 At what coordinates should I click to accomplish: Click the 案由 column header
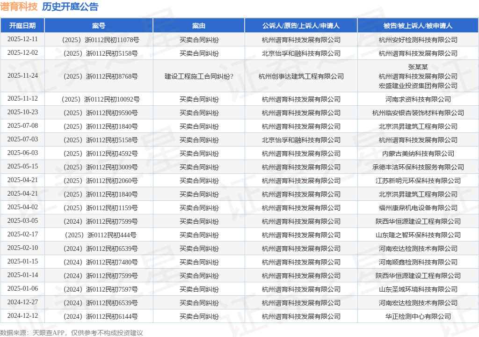pyautogui.click(x=199, y=26)
